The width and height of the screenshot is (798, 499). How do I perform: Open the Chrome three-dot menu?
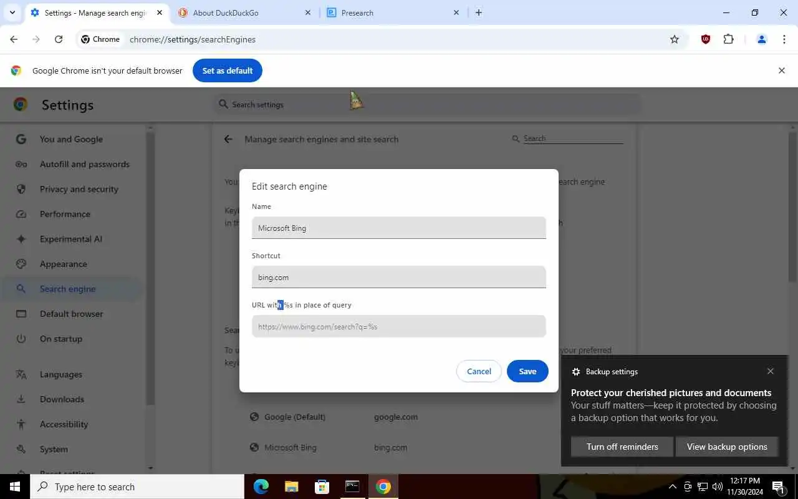tap(784, 39)
